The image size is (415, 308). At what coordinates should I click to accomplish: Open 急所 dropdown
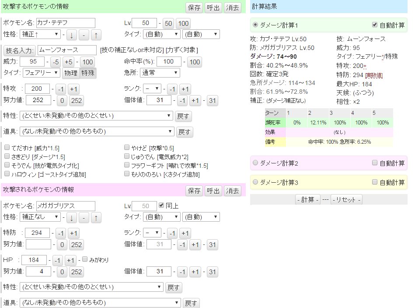coord(160,73)
